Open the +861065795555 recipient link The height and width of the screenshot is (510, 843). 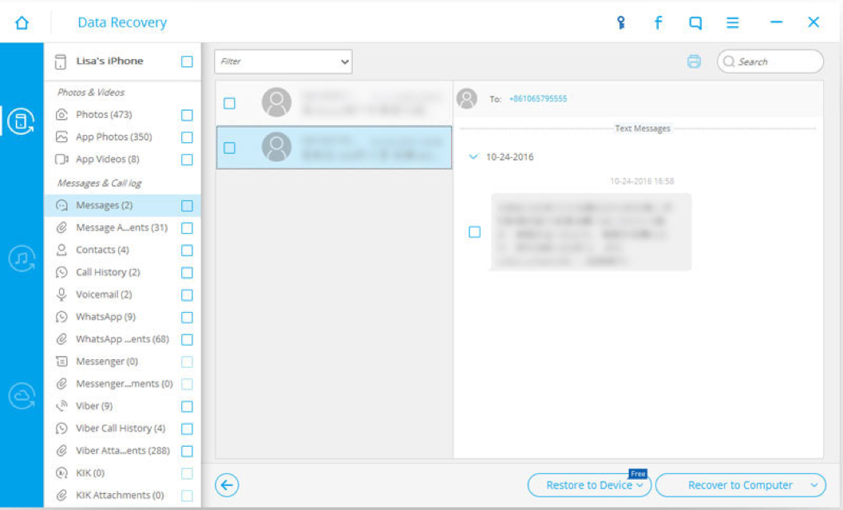[537, 98]
